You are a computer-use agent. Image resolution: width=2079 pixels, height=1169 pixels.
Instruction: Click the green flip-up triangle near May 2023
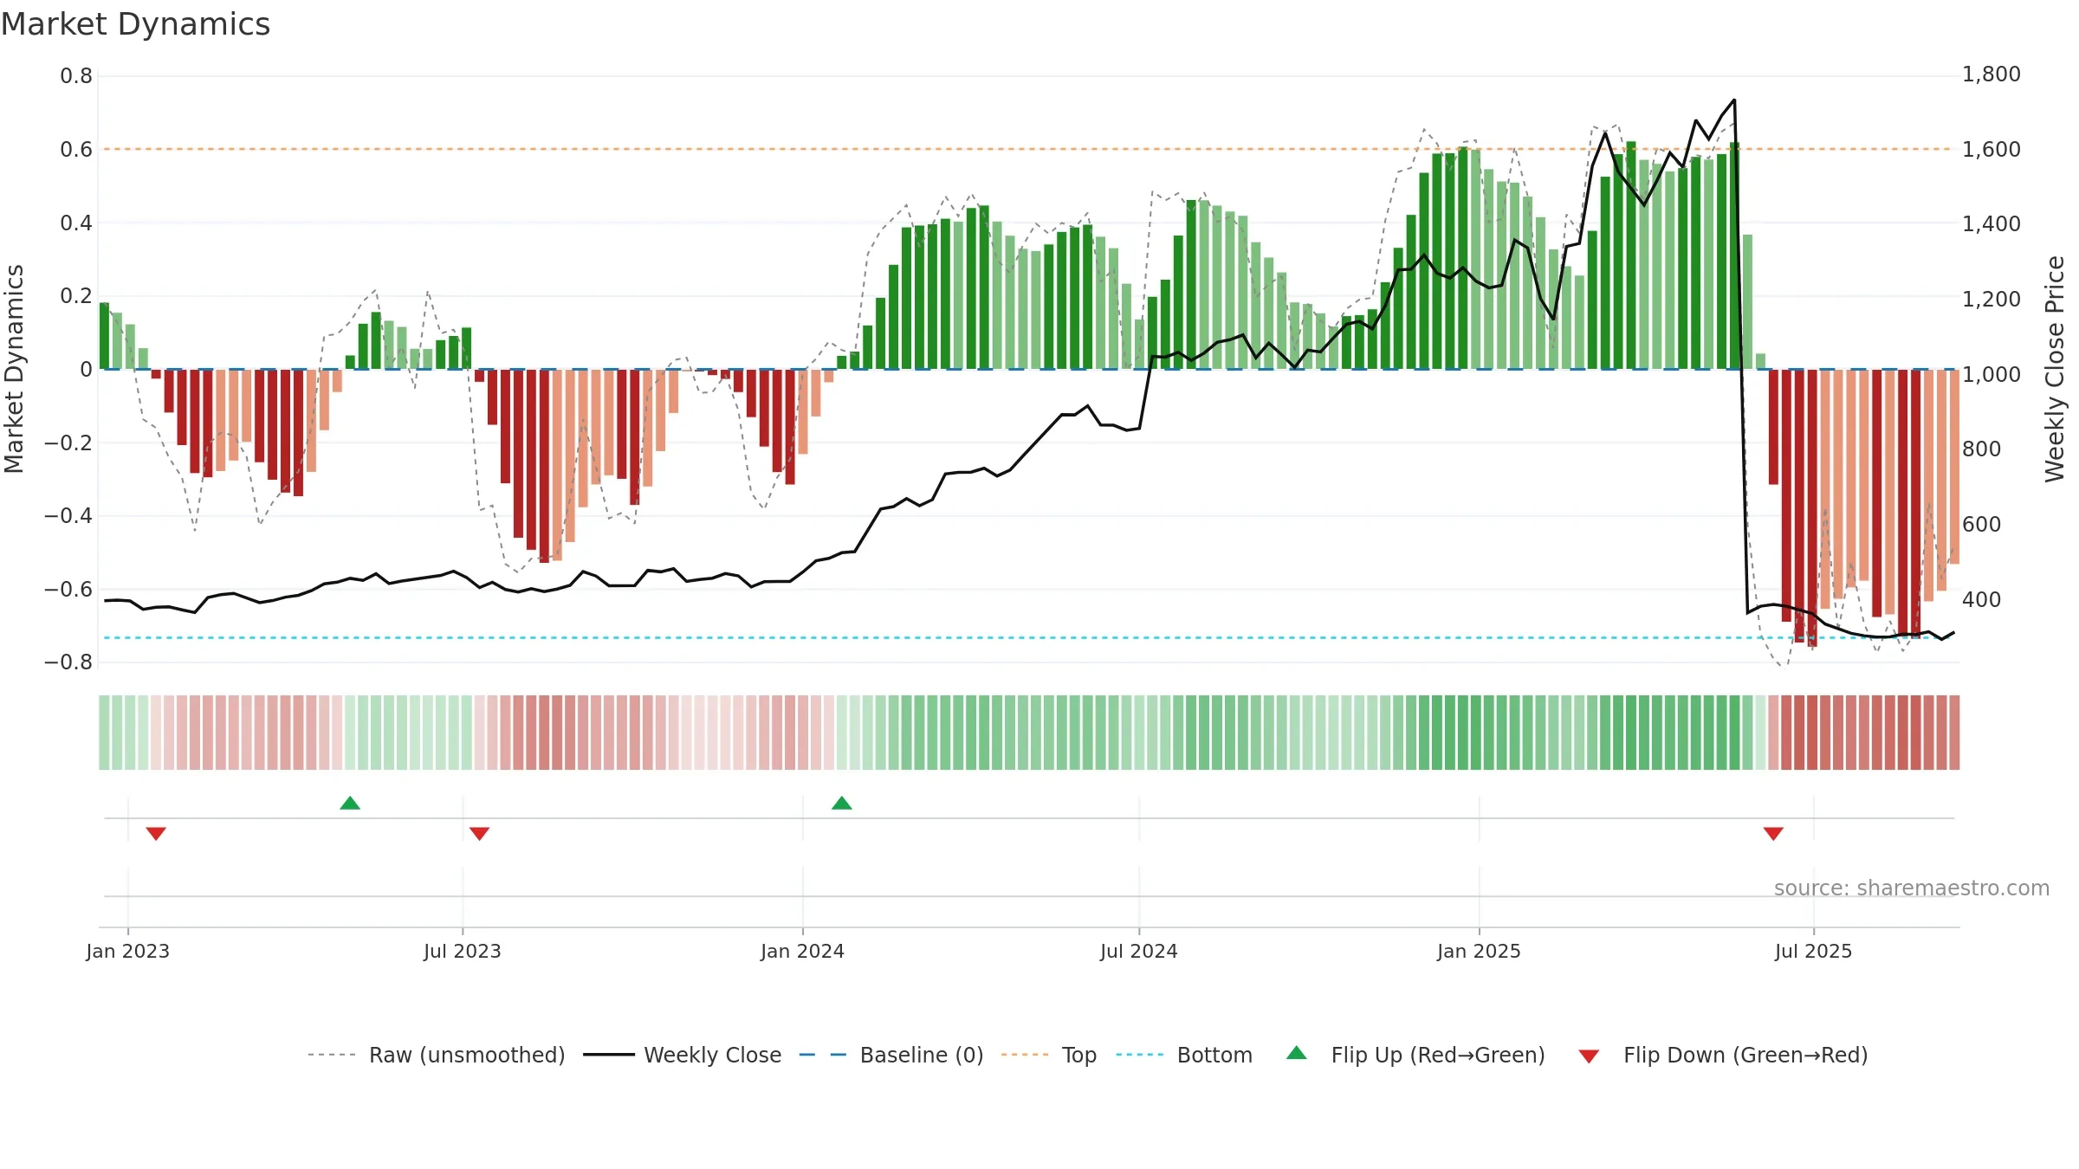point(350,803)
